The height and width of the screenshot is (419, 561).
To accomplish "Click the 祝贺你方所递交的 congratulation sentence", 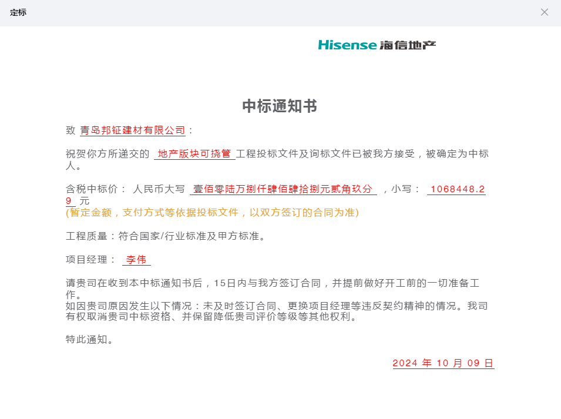I will (x=109, y=153).
